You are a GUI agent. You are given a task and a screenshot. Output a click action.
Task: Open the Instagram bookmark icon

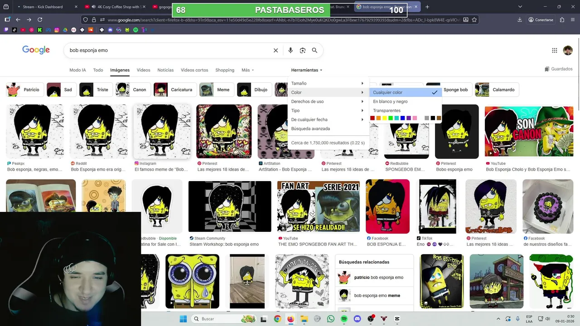click(x=57, y=30)
